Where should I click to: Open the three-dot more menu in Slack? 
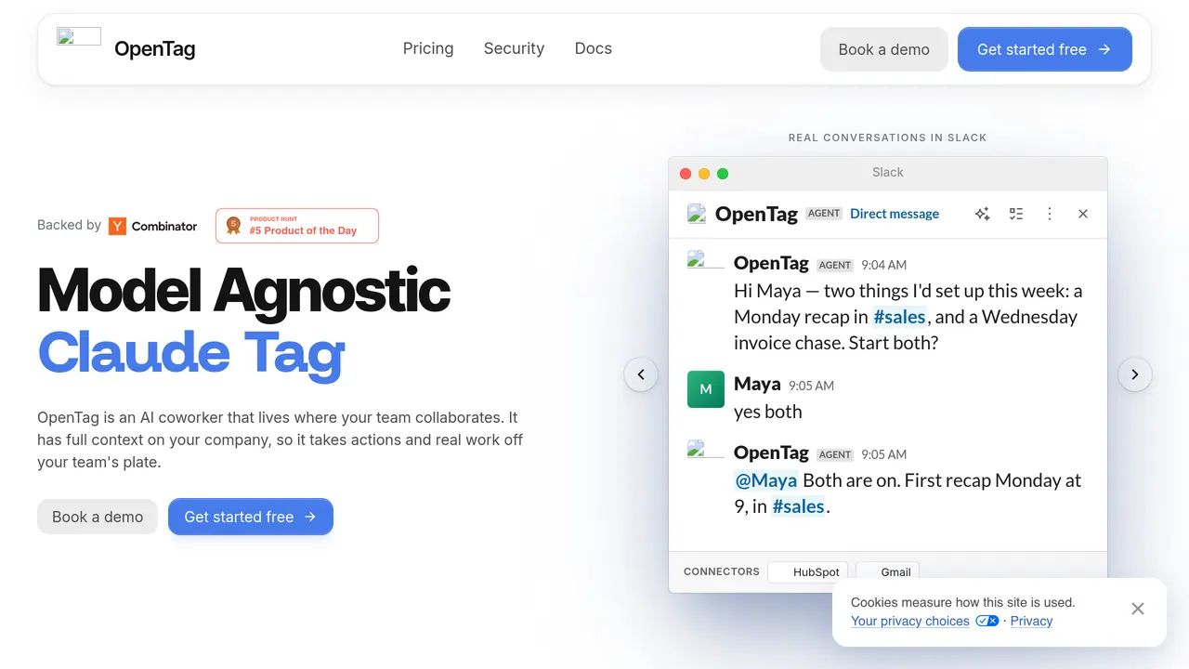click(x=1050, y=214)
